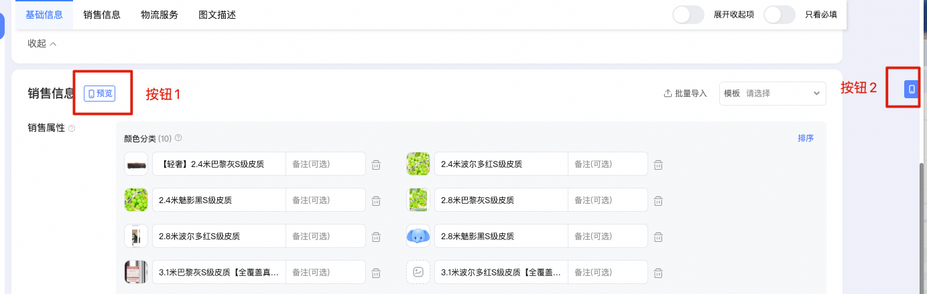Open the 模板 请选择 dropdown

point(772,94)
